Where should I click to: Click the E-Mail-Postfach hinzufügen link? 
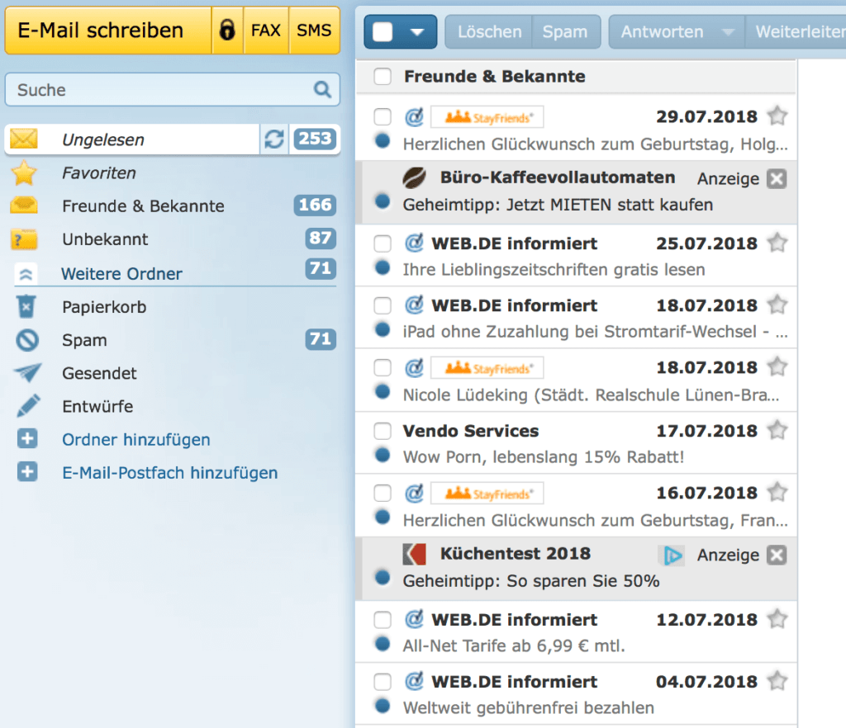click(170, 473)
